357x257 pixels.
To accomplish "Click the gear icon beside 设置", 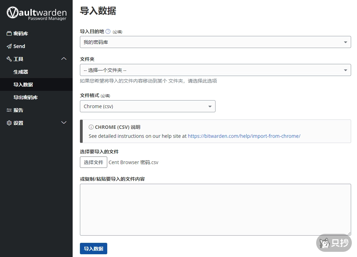I will [x=9, y=123].
